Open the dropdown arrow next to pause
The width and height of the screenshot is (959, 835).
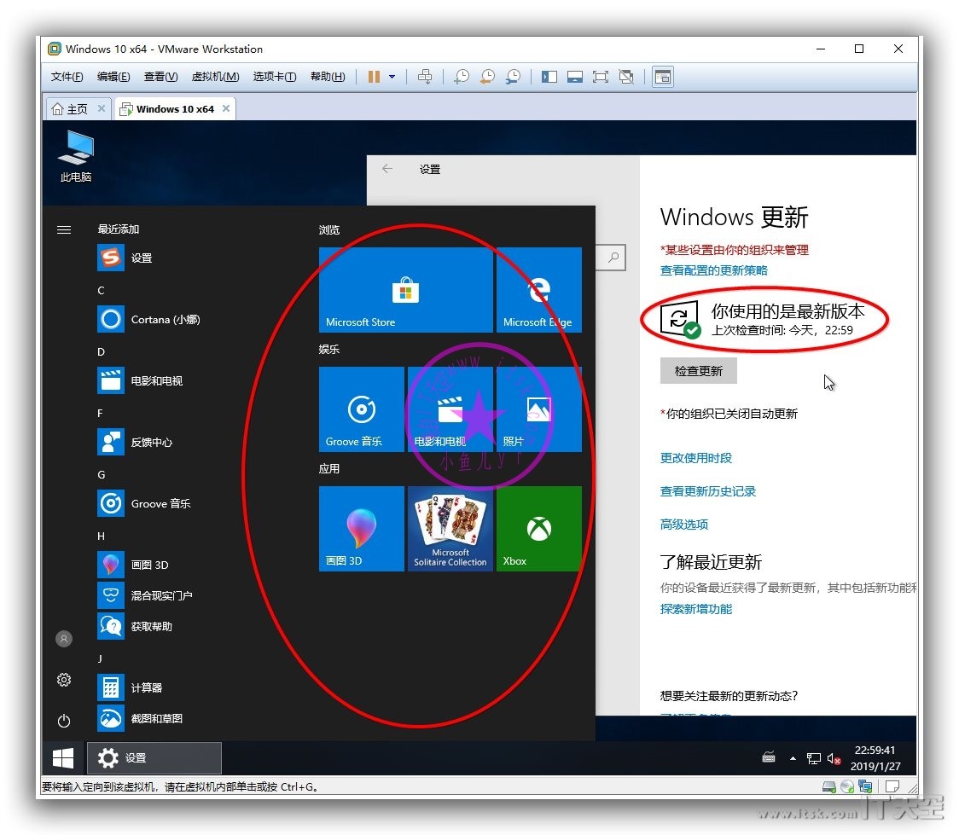point(392,77)
